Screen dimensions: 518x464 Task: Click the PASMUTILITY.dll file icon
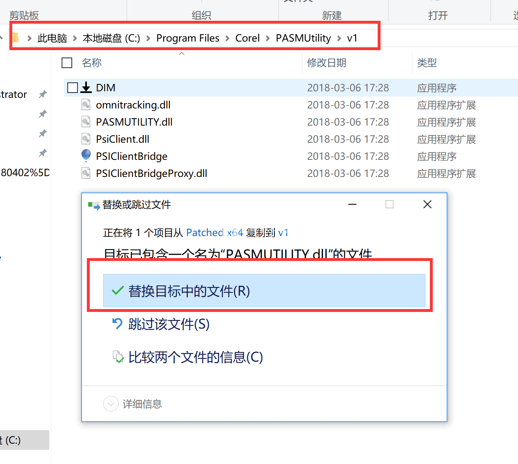point(86,122)
